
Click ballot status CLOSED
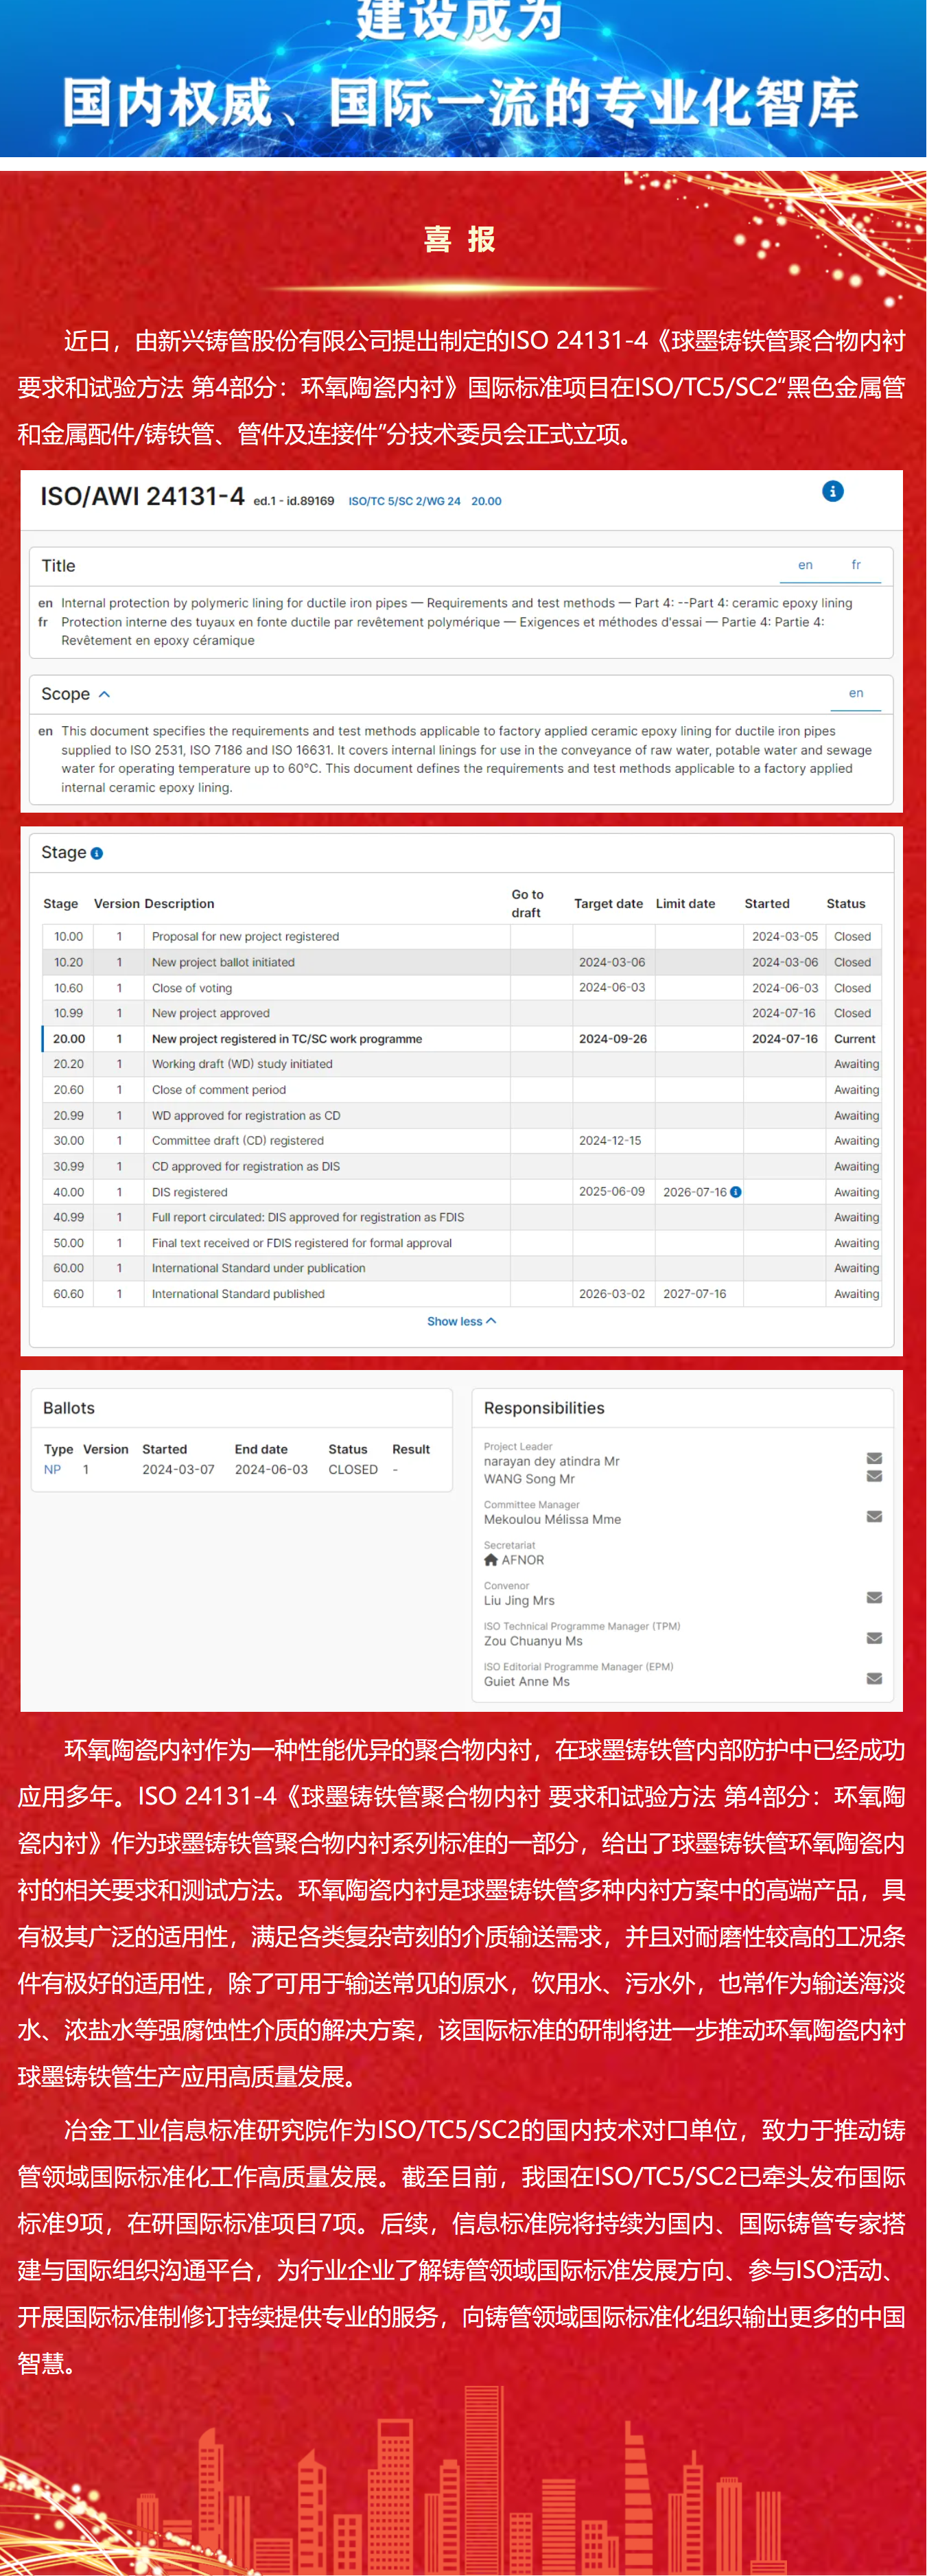353,1470
